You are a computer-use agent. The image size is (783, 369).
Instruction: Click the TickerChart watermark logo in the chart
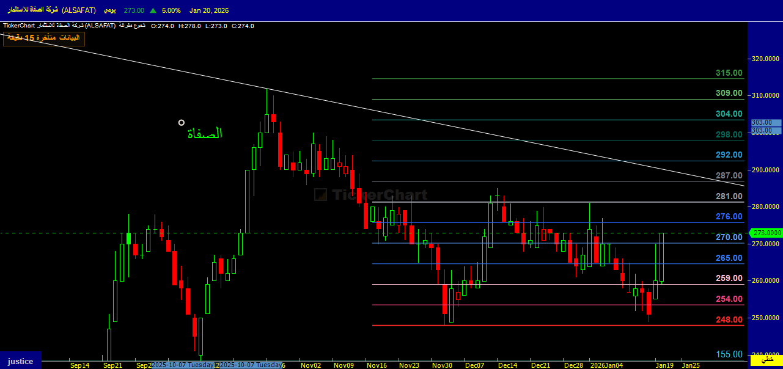[x=371, y=195]
